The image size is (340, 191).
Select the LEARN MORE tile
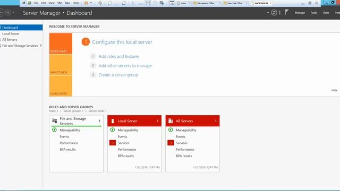[61, 86]
